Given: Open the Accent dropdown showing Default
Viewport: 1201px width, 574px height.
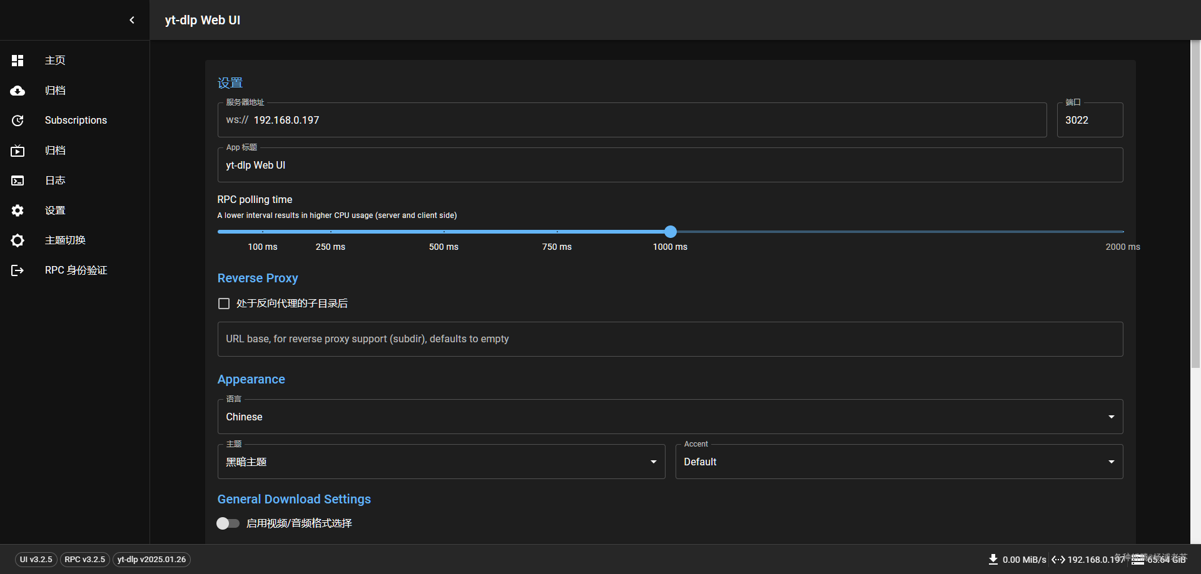Looking at the screenshot, I should click(x=899, y=462).
